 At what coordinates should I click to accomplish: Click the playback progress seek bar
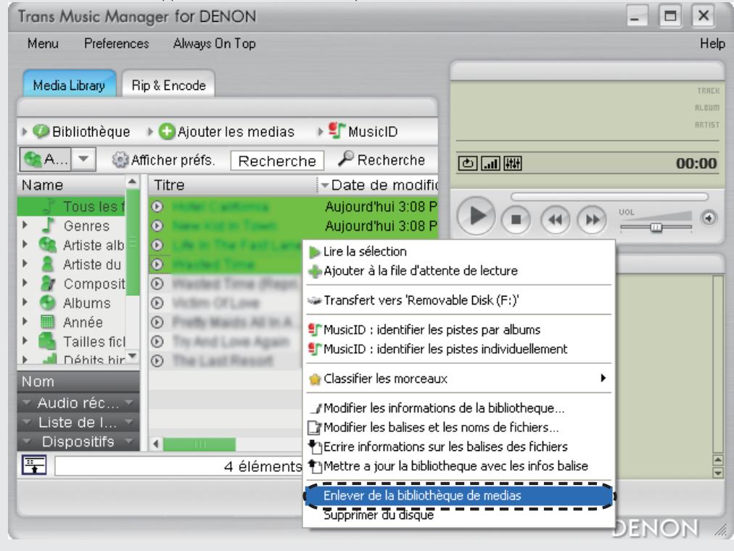(x=609, y=196)
